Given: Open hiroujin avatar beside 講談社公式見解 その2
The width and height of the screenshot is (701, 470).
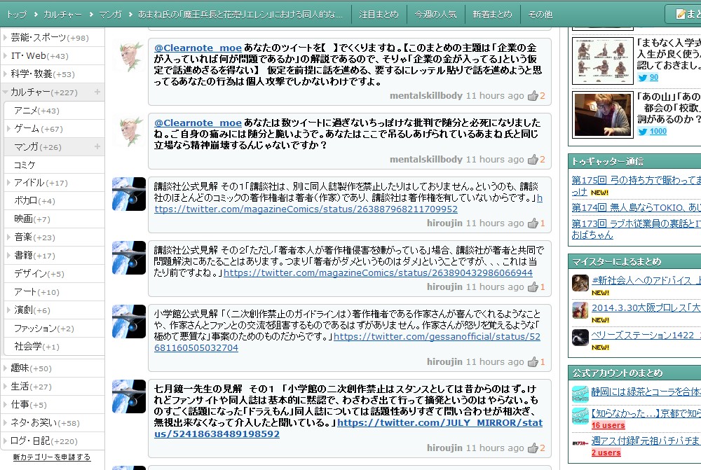Looking at the screenshot, I should click(129, 258).
